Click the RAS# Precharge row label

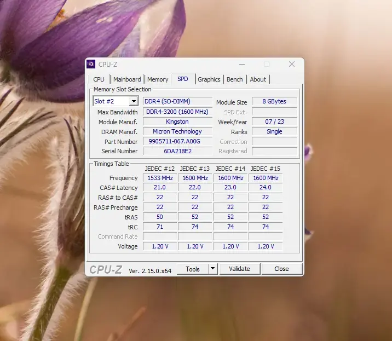[x=116, y=207]
